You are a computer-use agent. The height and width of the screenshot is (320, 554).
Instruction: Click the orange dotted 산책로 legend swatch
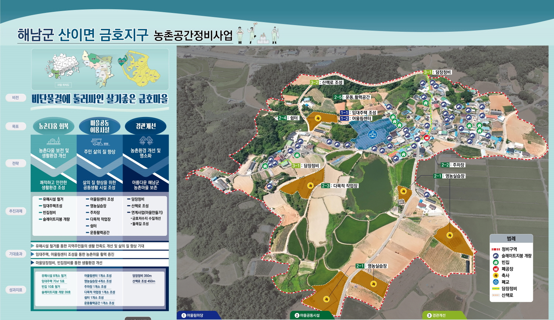[x=496, y=295]
